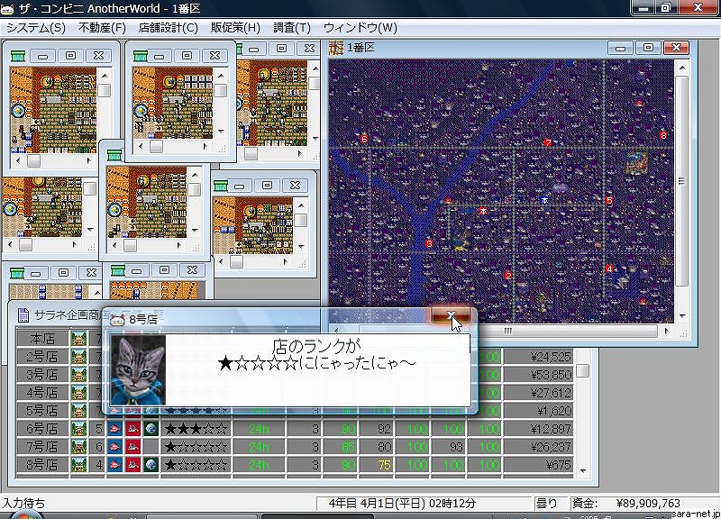Select the 8号店 row label in table

(x=42, y=465)
